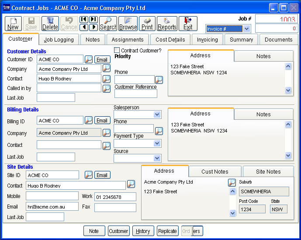
Task: Open the Source dropdown list
Action: (157, 158)
